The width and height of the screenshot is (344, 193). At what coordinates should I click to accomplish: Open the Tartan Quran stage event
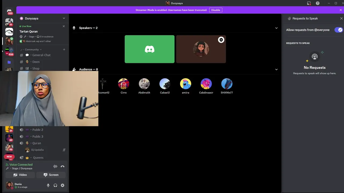(28, 31)
